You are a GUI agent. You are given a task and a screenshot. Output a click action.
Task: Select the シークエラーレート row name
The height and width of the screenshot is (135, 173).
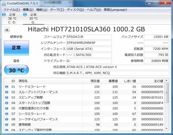point(32,114)
